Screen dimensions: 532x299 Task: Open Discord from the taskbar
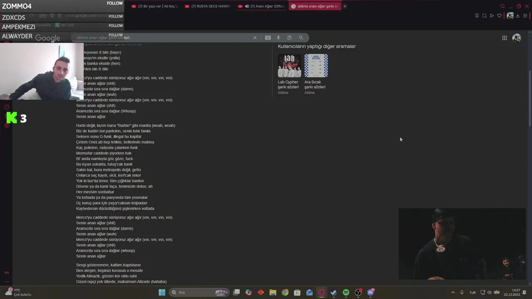pos(371,292)
